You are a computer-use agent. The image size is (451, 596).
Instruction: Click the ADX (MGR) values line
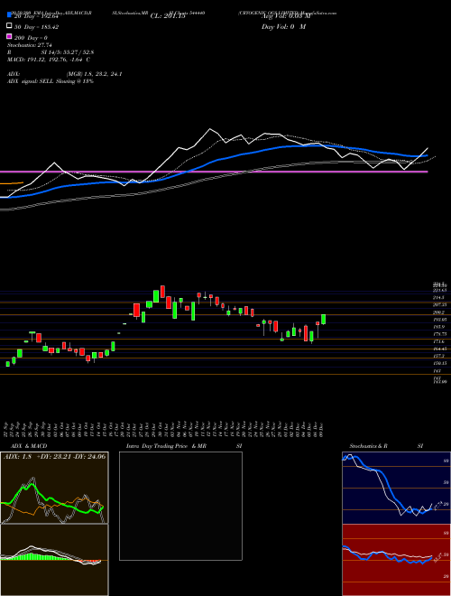pyautogui.click(x=65, y=74)
